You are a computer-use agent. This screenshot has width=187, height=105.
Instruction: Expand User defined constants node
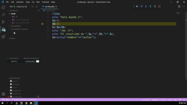coord(9,29)
